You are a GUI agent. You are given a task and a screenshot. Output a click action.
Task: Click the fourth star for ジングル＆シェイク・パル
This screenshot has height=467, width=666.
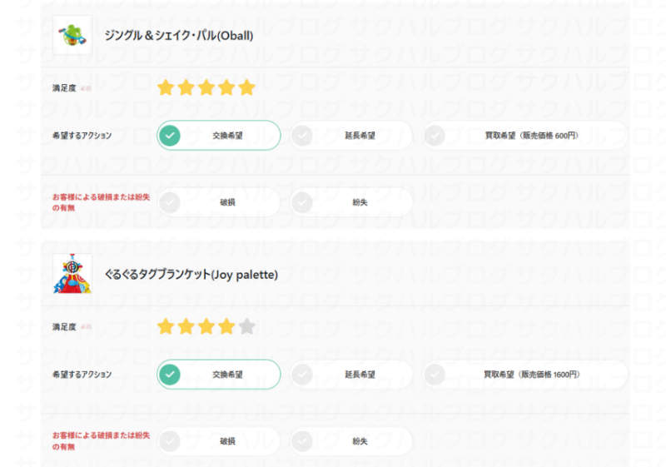[226, 87]
